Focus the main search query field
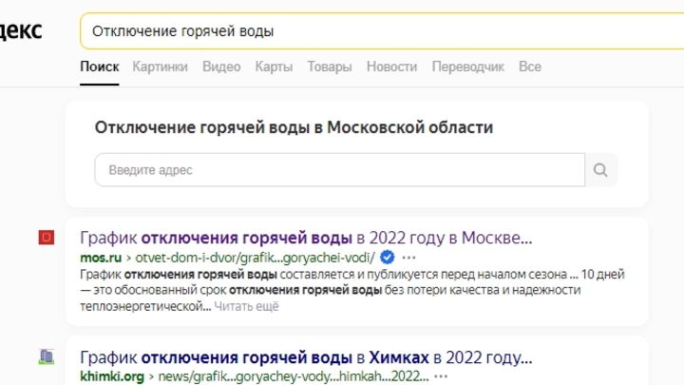 [x=382, y=31]
